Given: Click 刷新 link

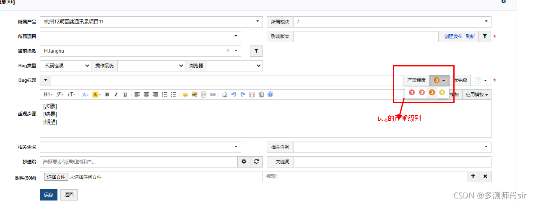Looking at the screenshot, I should [470, 36].
